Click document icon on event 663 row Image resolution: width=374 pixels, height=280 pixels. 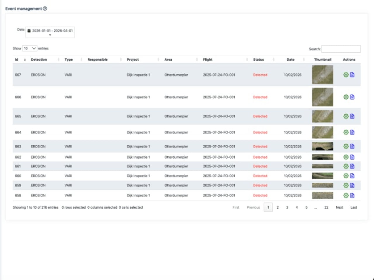click(x=352, y=146)
